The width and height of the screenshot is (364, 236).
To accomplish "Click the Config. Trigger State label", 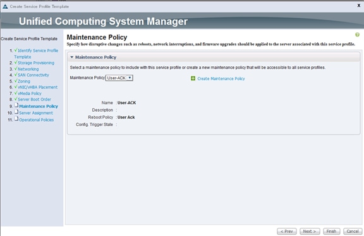I will pos(94,125).
